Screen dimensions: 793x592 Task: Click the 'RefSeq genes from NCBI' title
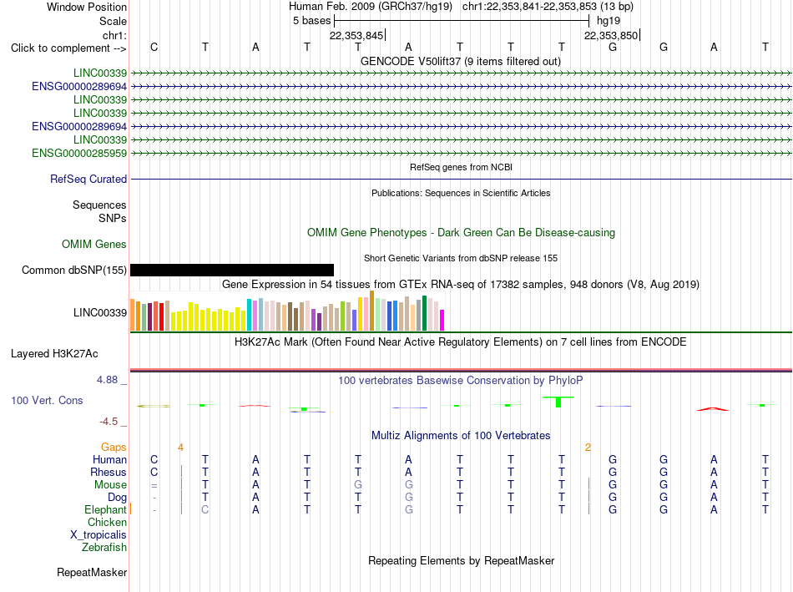click(x=462, y=167)
